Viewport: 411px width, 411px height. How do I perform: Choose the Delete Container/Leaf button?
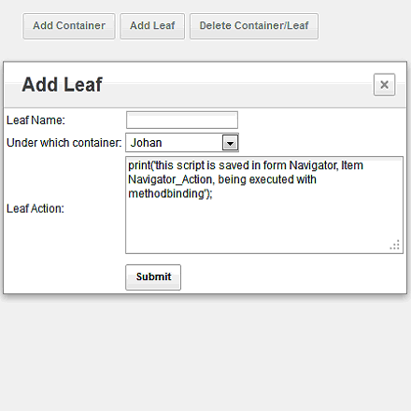pyautogui.click(x=254, y=26)
